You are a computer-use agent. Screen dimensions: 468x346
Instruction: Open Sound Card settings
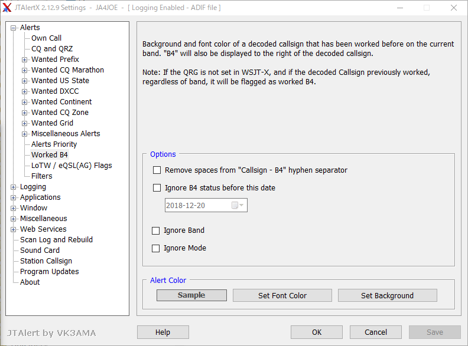tap(40, 251)
